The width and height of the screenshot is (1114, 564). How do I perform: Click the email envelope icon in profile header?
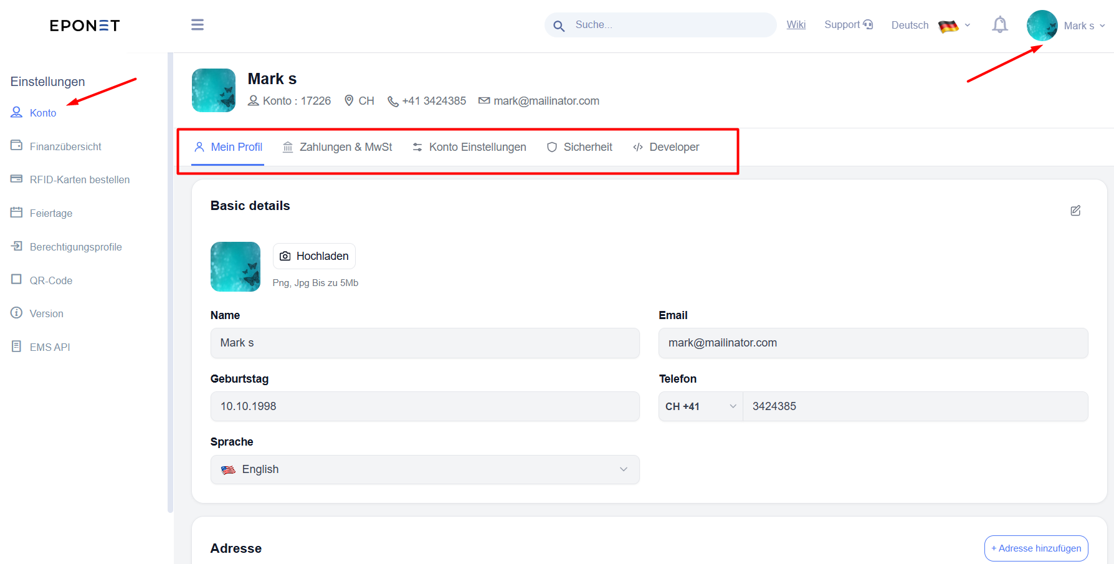(484, 100)
